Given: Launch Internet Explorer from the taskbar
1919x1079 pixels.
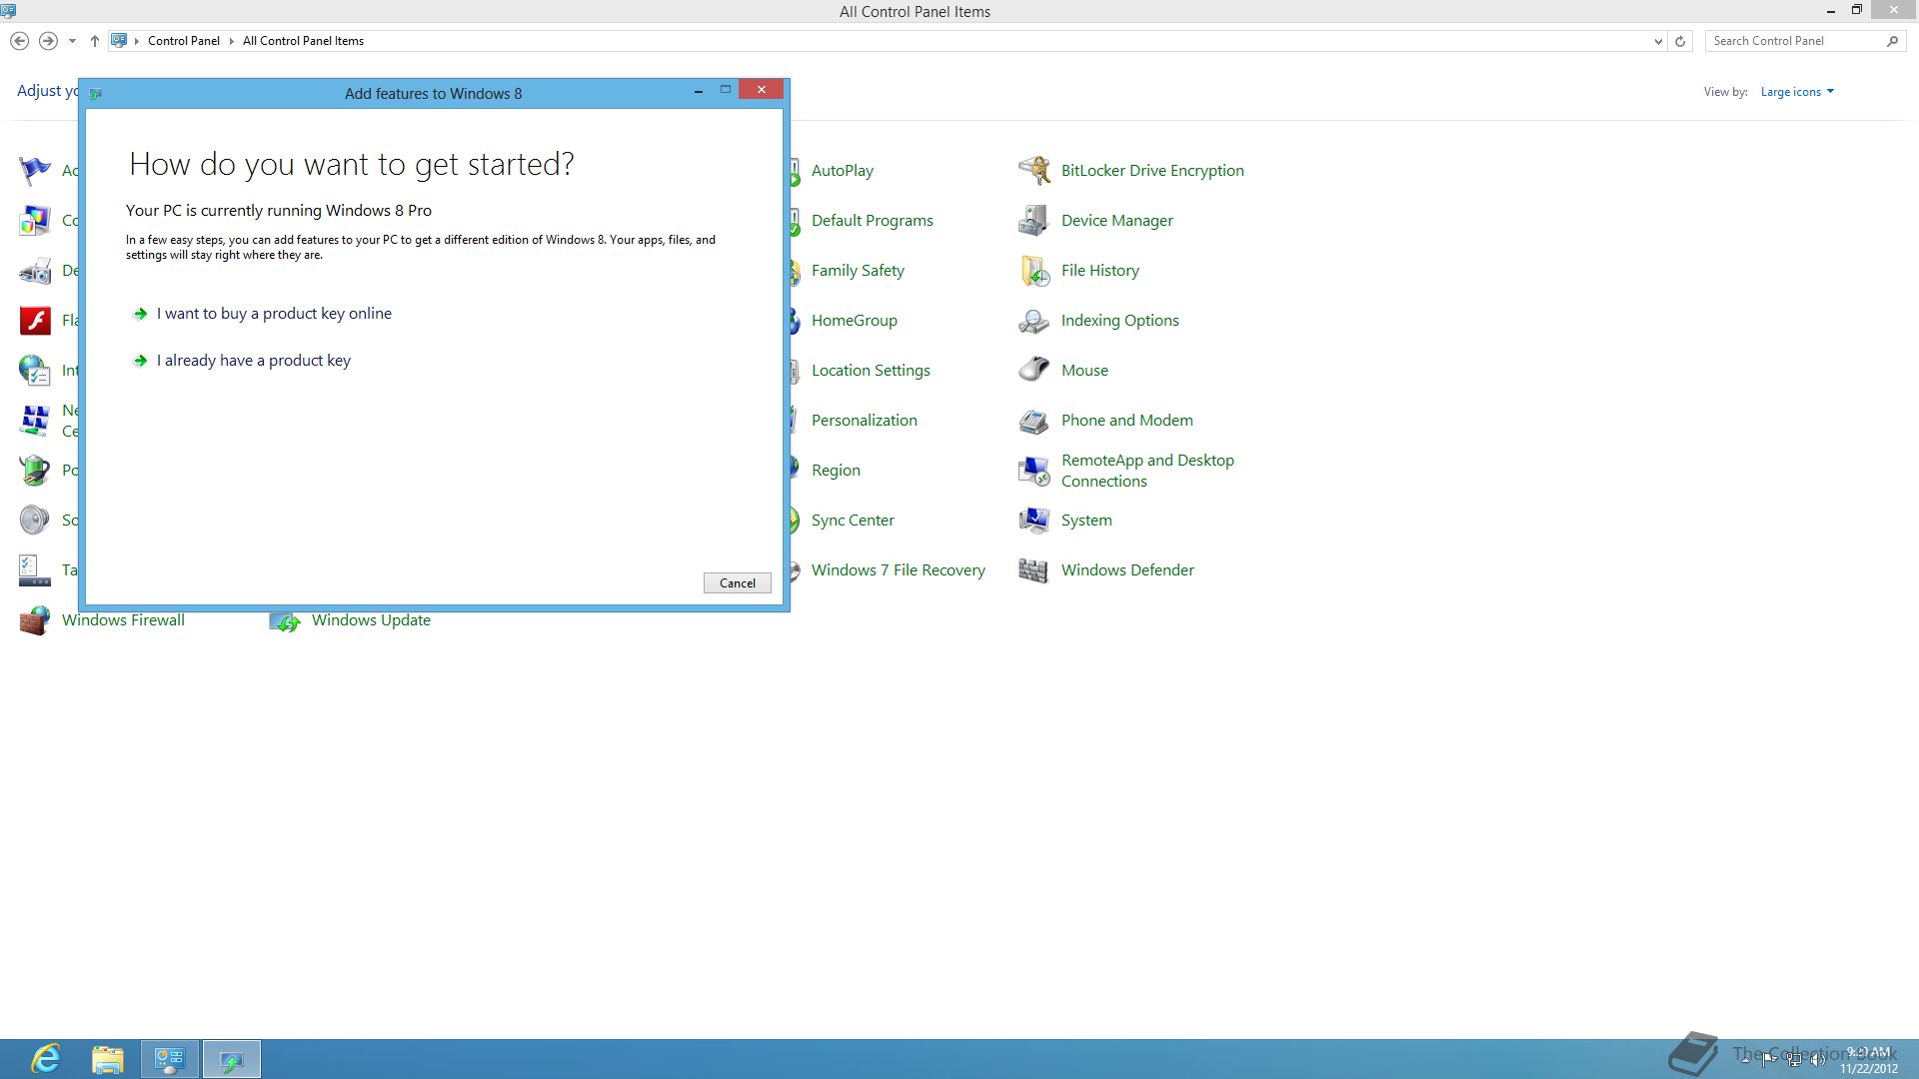Looking at the screenshot, I should (46, 1059).
